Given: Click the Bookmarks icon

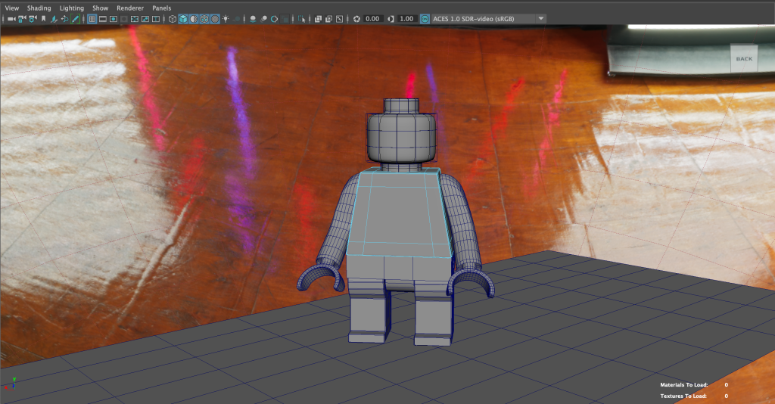Looking at the screenshot, I should click(43, 19).
